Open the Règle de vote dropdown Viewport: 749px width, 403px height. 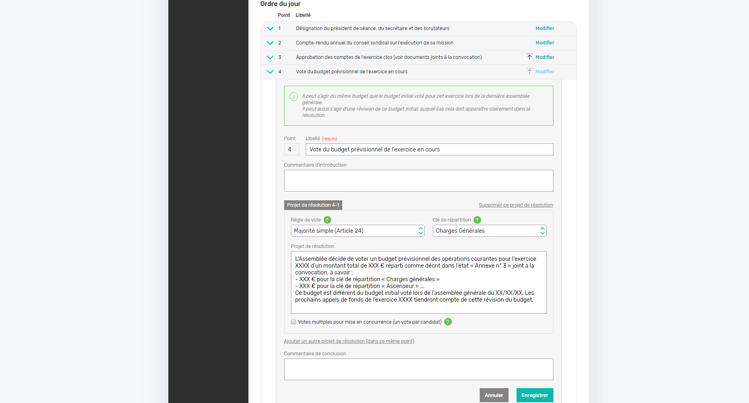click(357, 231)
